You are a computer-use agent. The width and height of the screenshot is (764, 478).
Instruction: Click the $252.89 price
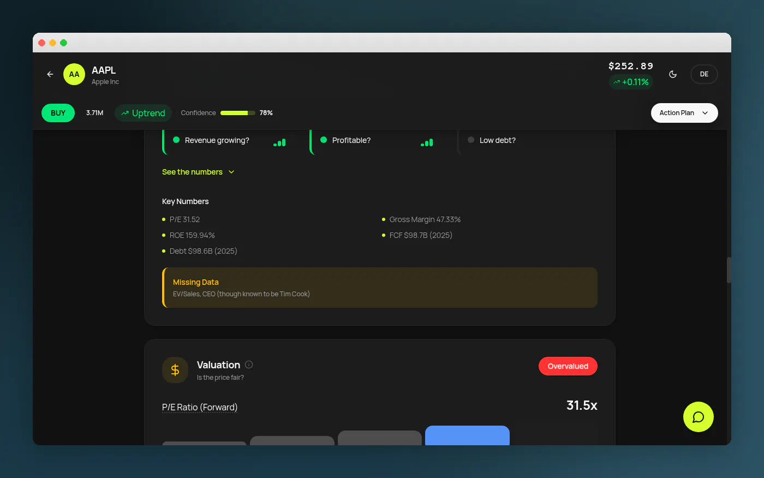click(631, 66)
